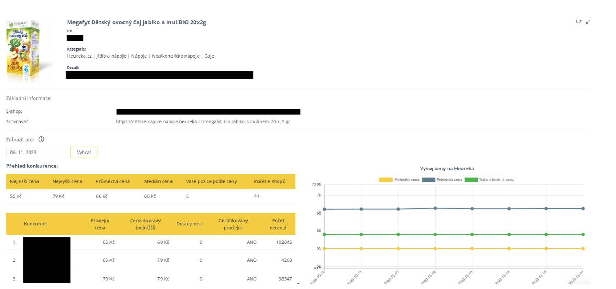This screenshot has height=289, width=616.
Task: Click the Základní informace section heading
Action: pyautogui.click(x=28, y=98)
